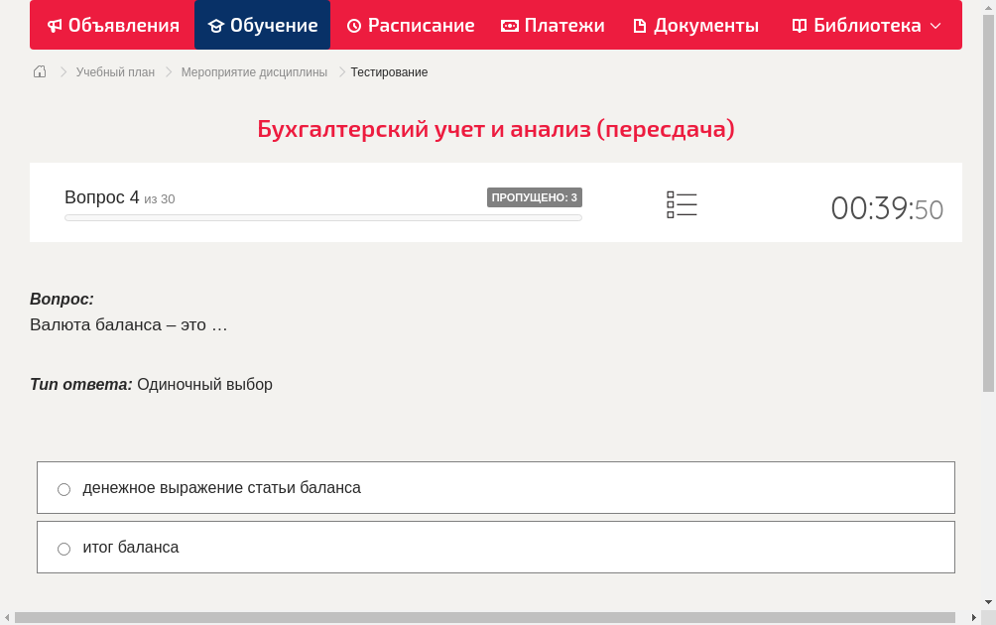Click the megaphone icon next to Объявления
Viewport: 996px width, 625px height.
pyautogui.click(x=55, y=25)
